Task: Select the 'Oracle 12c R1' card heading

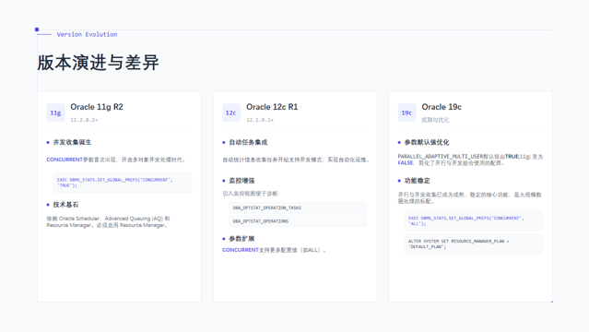Action: tap(272, 107)
